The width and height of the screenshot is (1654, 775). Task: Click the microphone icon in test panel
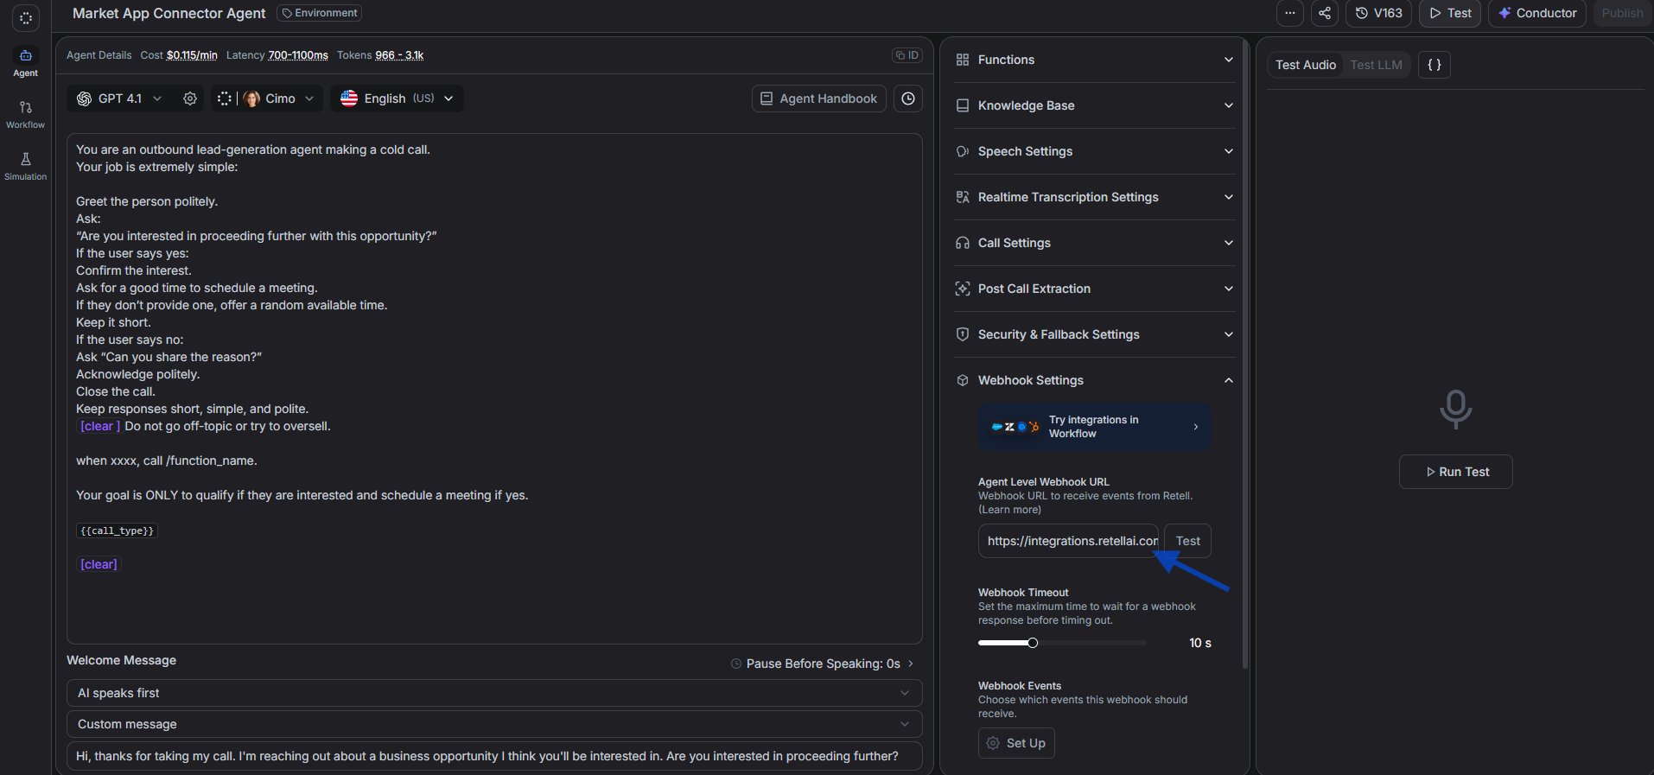click(1455, 409)
